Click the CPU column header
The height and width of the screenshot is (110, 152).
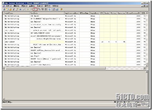click(102, 13)
